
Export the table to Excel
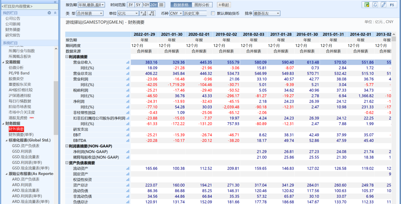pos(367,4)
